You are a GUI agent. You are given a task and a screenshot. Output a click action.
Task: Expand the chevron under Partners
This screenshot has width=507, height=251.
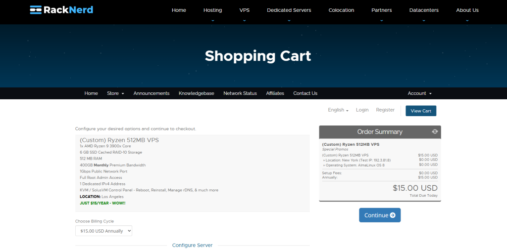tap(382, 20)
